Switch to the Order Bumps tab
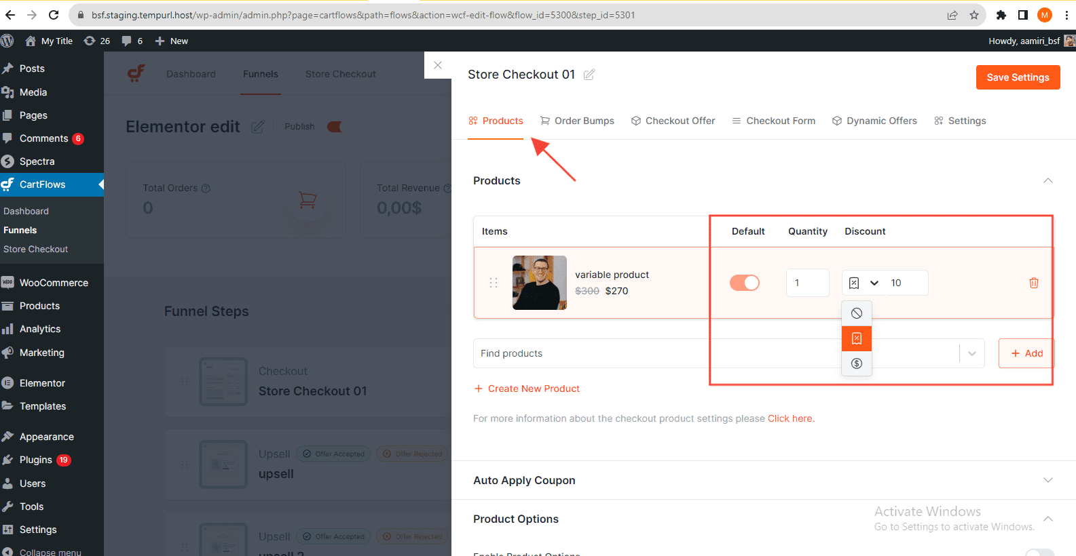Viewport: 1076px width, 556px height. [577, 121]
